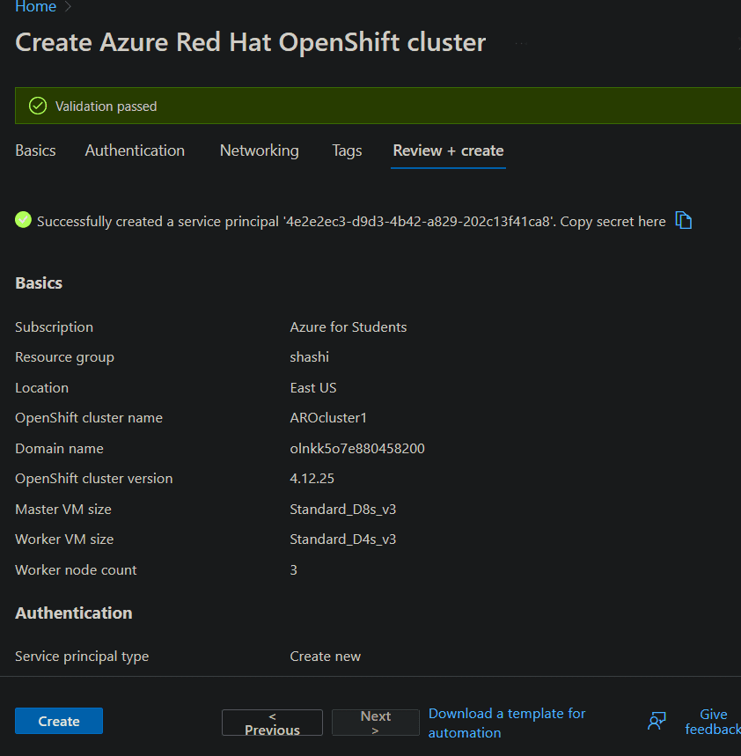Viewport: 741px width, 756px height.
Task: Go to the Networking tab
Action: coord(259,150)
